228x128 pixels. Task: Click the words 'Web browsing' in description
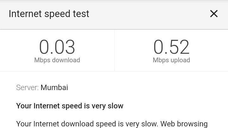click(184, 124)
